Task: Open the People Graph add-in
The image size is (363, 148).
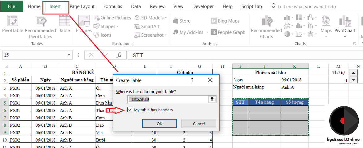Action: [228, 32]
